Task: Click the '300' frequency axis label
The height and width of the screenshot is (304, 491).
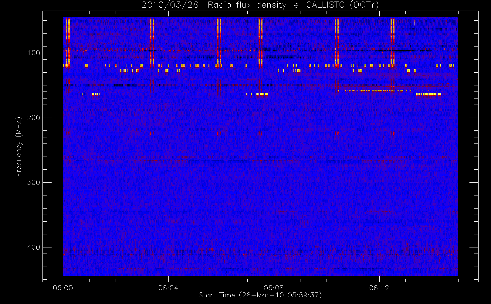Action: coord(33,182)
